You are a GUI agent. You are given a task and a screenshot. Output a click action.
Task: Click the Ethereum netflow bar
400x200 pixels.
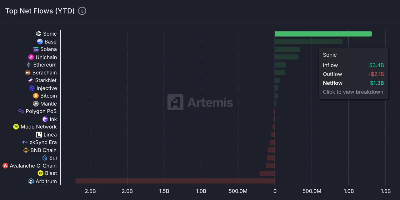pyautogui.click(x=280, y=65)
